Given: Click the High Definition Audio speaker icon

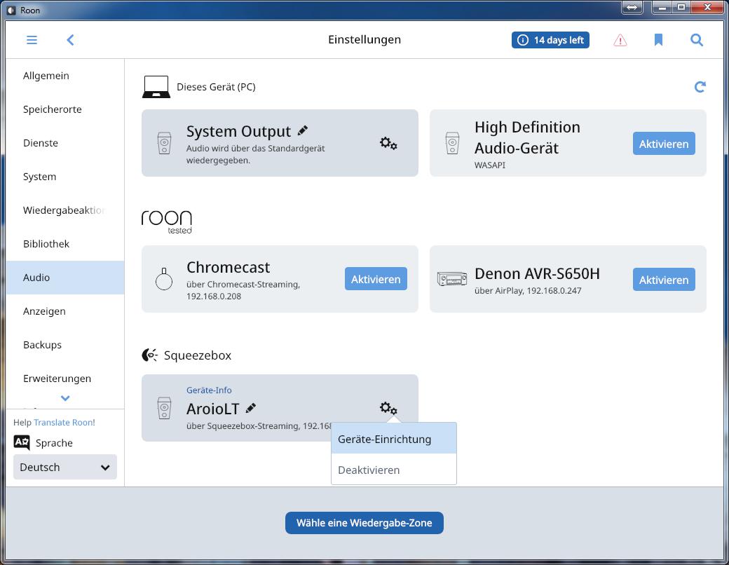Looking at the screenshot, I should point(452,143).
